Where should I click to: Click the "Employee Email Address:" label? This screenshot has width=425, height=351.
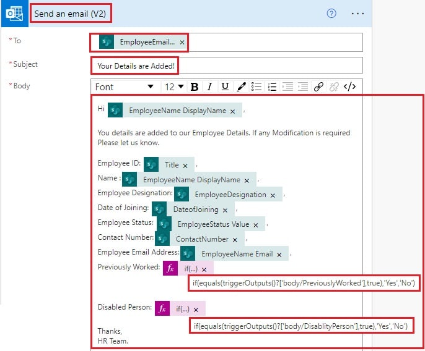coord(139,252)
